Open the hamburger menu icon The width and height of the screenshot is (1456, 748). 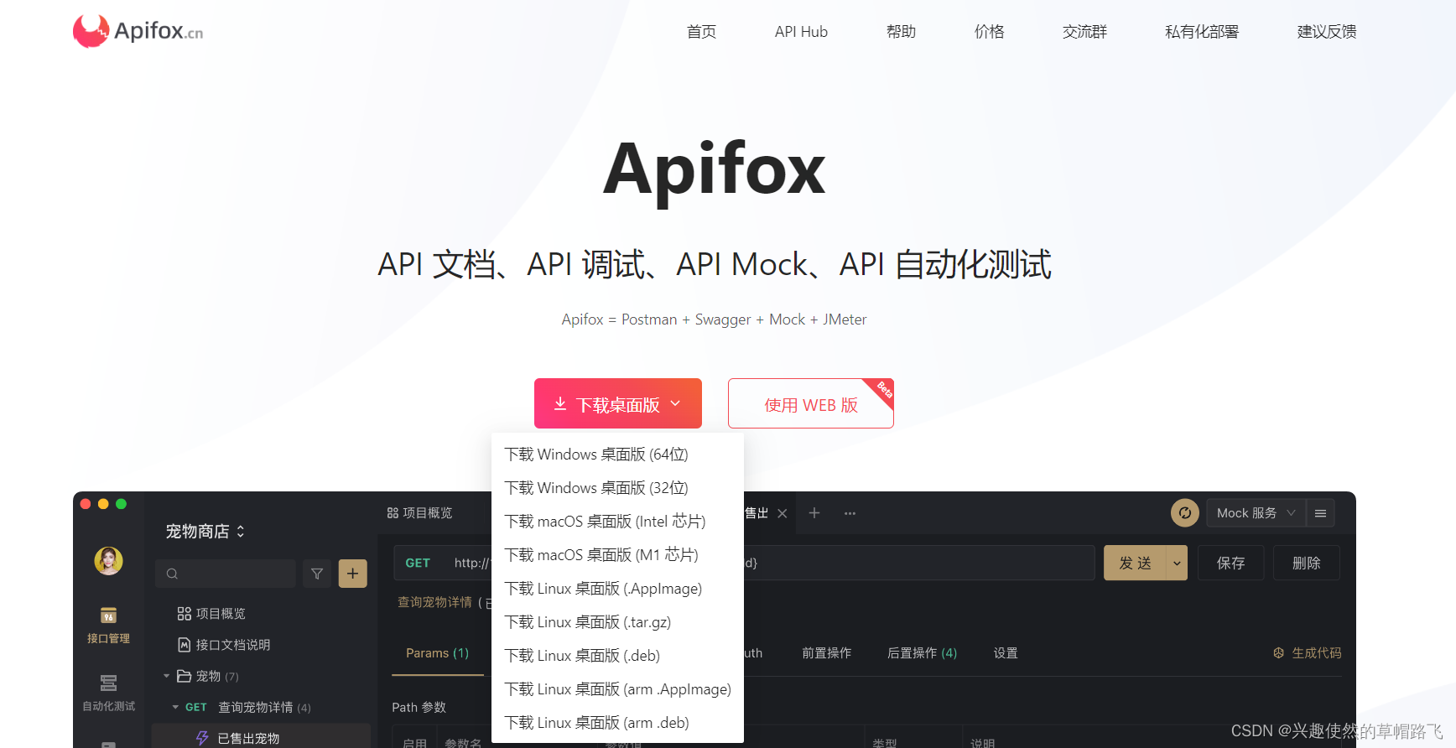point(1320,513)
